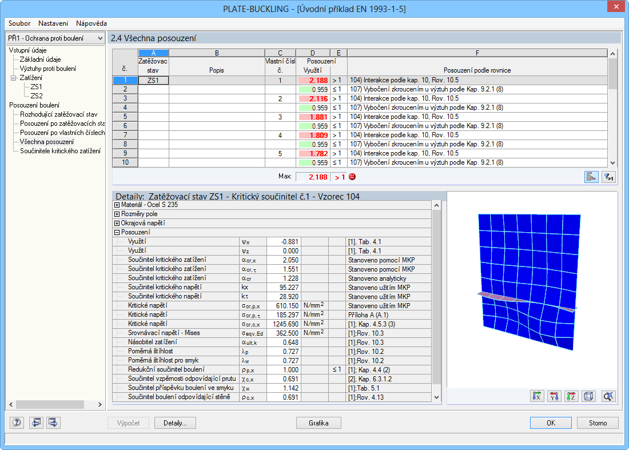
Task: Open the Nastavení menu
Action: click(x=53, y=23)
